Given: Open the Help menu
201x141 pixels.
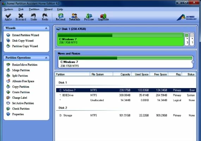Looking at the screenshot, I should click(60, 10).
